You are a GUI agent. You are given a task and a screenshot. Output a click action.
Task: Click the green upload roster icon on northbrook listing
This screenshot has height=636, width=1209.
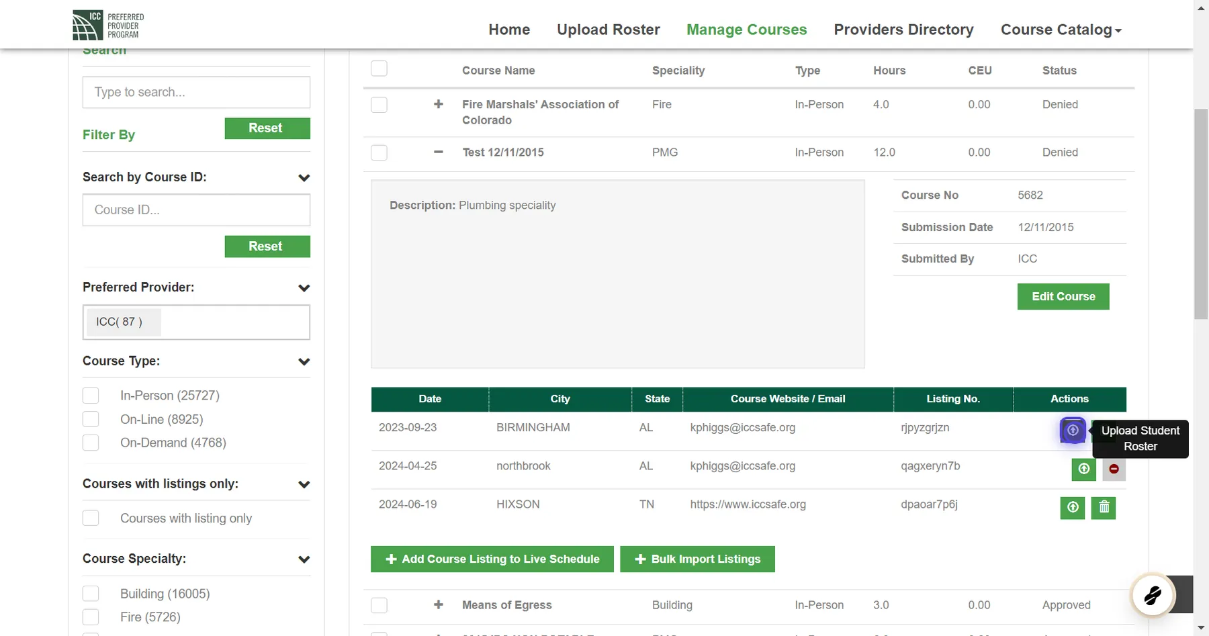pyautogui.click(x=1083, y=469)
